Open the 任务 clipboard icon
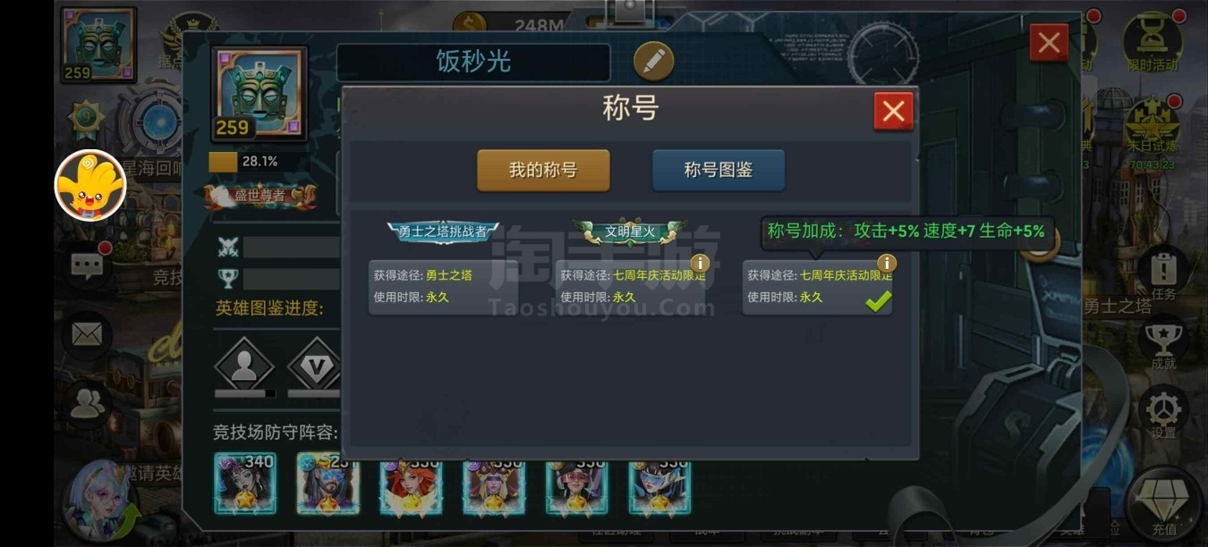Image resolution: width=1208 pixels, height=547 pixels. click(1162, 273)
